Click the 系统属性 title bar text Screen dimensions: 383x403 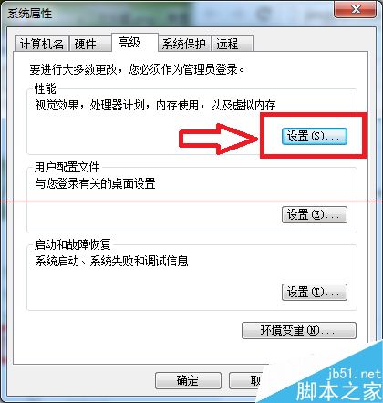[30, 14]
